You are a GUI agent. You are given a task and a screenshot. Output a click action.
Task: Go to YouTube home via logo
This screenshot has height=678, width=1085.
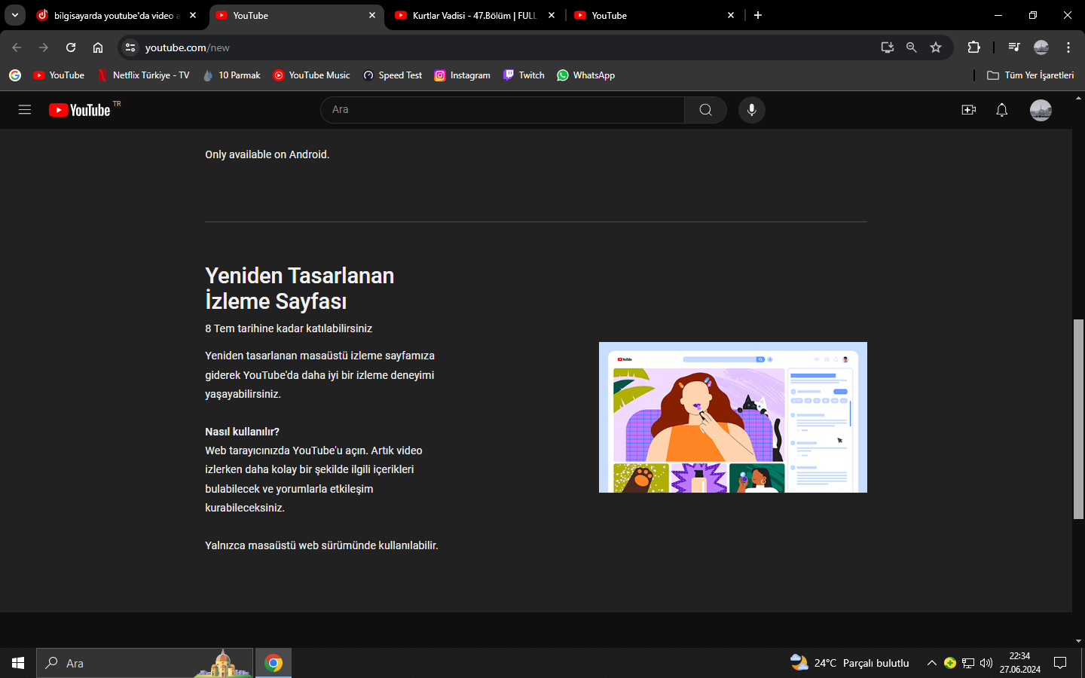click(x=80, y=110)
